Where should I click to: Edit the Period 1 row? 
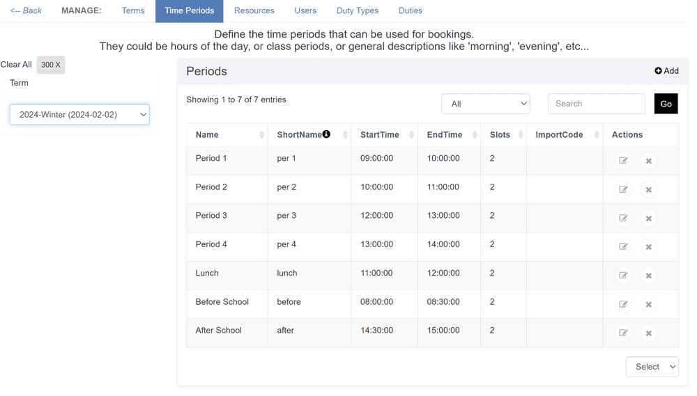(623, 161)
